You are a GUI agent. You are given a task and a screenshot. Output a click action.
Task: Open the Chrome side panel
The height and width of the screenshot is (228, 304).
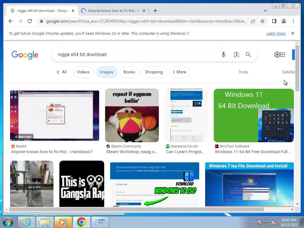point(274,21)
